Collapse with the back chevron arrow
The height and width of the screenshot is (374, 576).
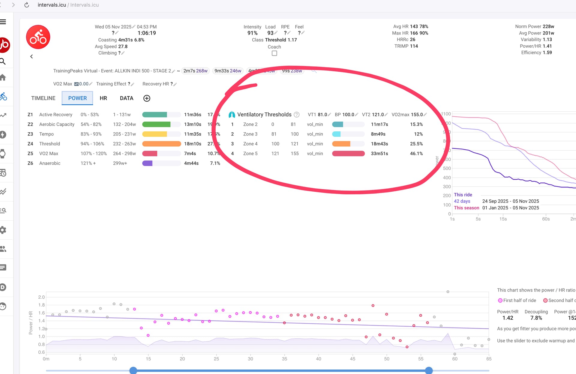31,56
